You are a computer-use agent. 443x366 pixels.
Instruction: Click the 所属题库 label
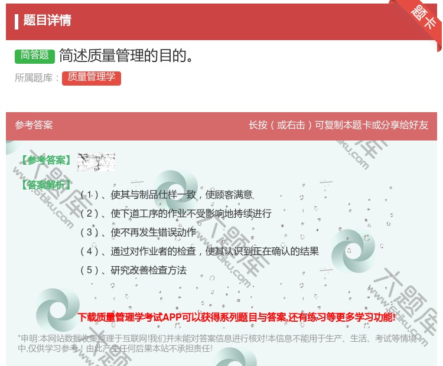click(x=37, y=78)
